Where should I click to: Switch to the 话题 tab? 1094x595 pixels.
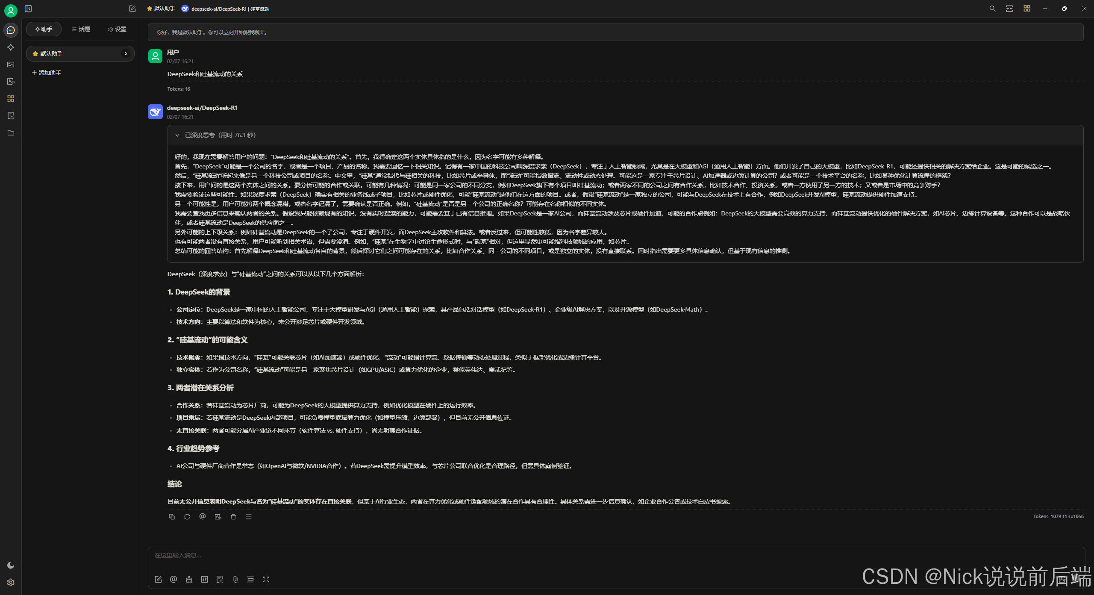pyautogui.click(x=81, y=29)
